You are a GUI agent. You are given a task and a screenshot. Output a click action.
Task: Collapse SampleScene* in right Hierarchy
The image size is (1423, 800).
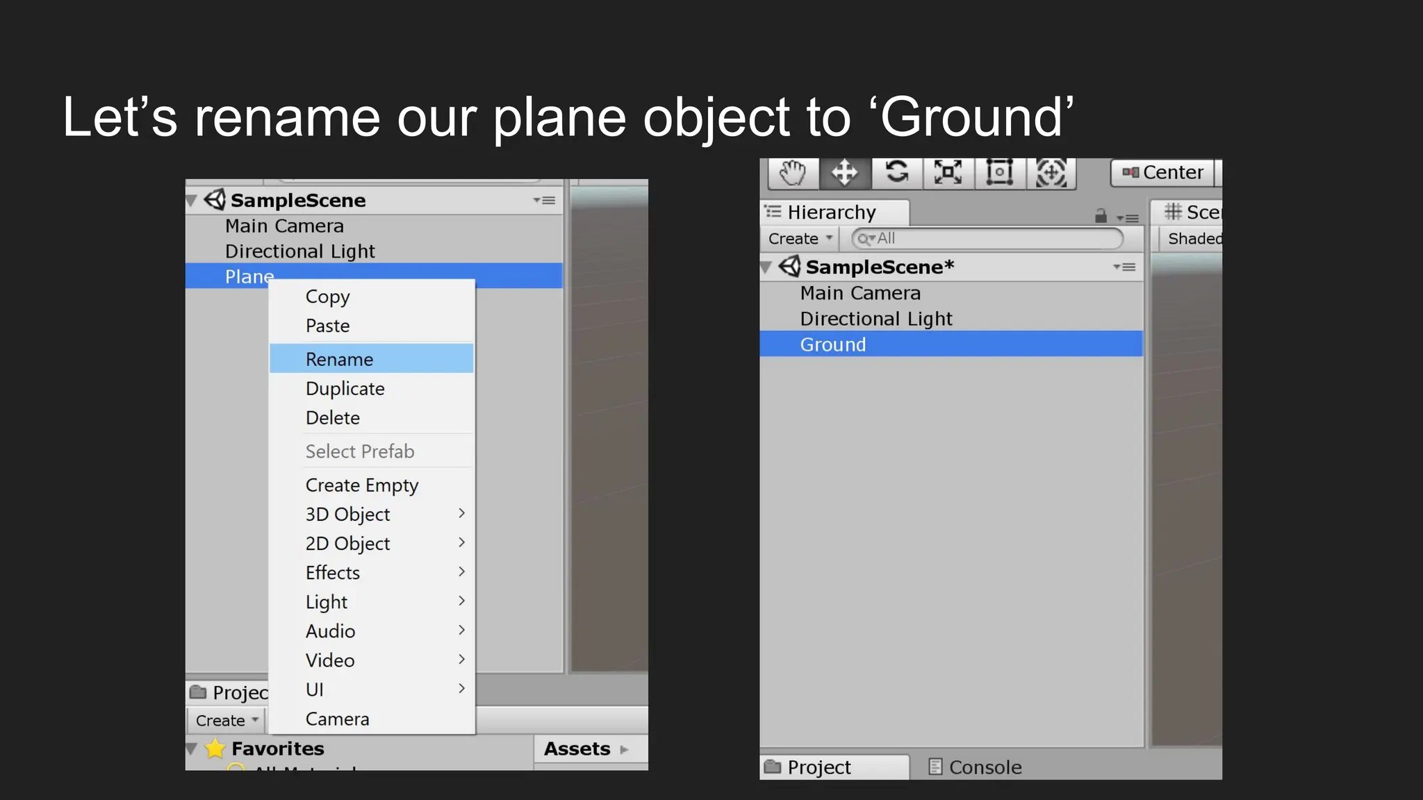tap(766, 267)
